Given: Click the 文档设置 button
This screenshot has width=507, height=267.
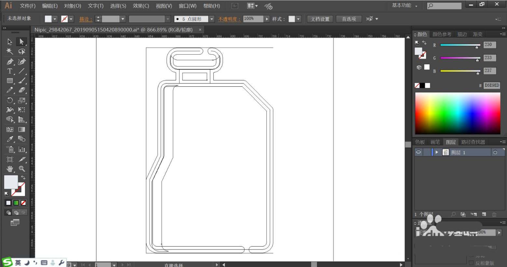Looking at the screenshot, I should [320, 19].
